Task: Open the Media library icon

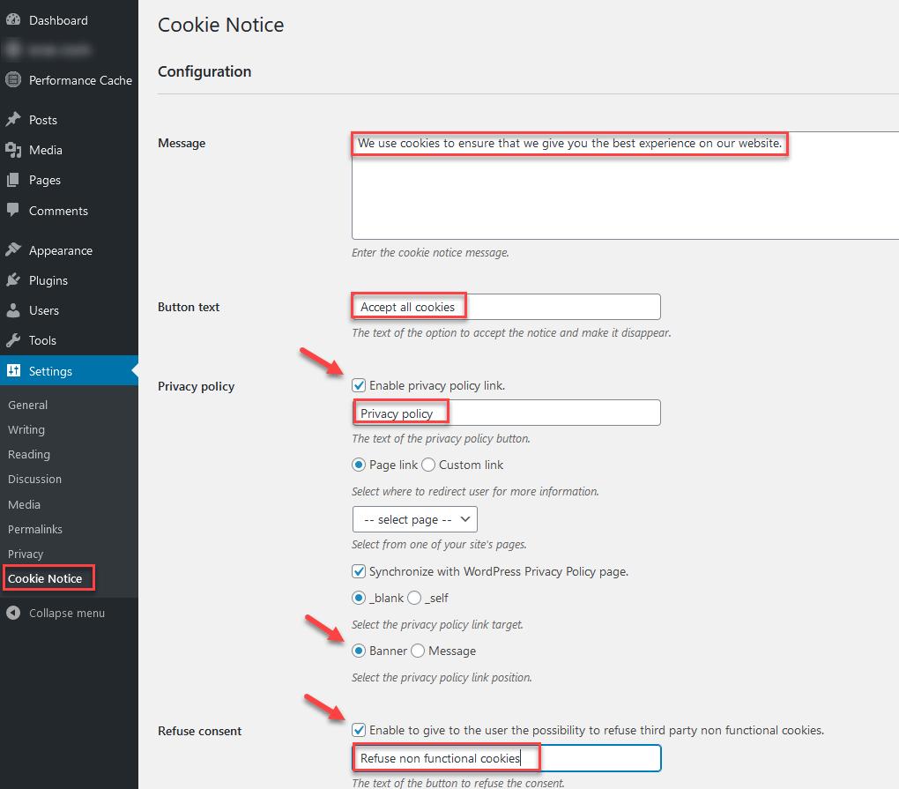Action: tap(12, 150)
